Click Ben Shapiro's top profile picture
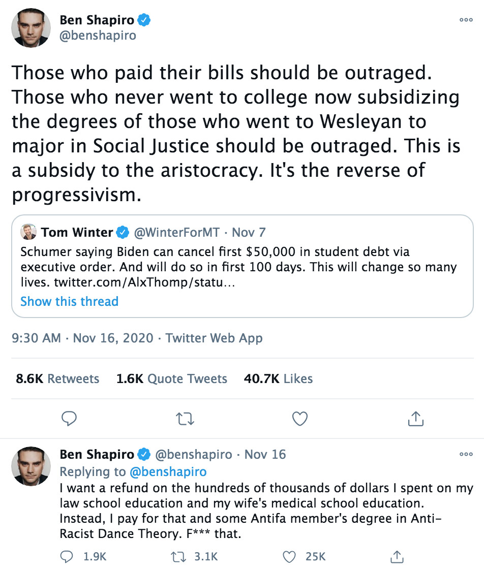484x570 pixels. tap(32, 28)
